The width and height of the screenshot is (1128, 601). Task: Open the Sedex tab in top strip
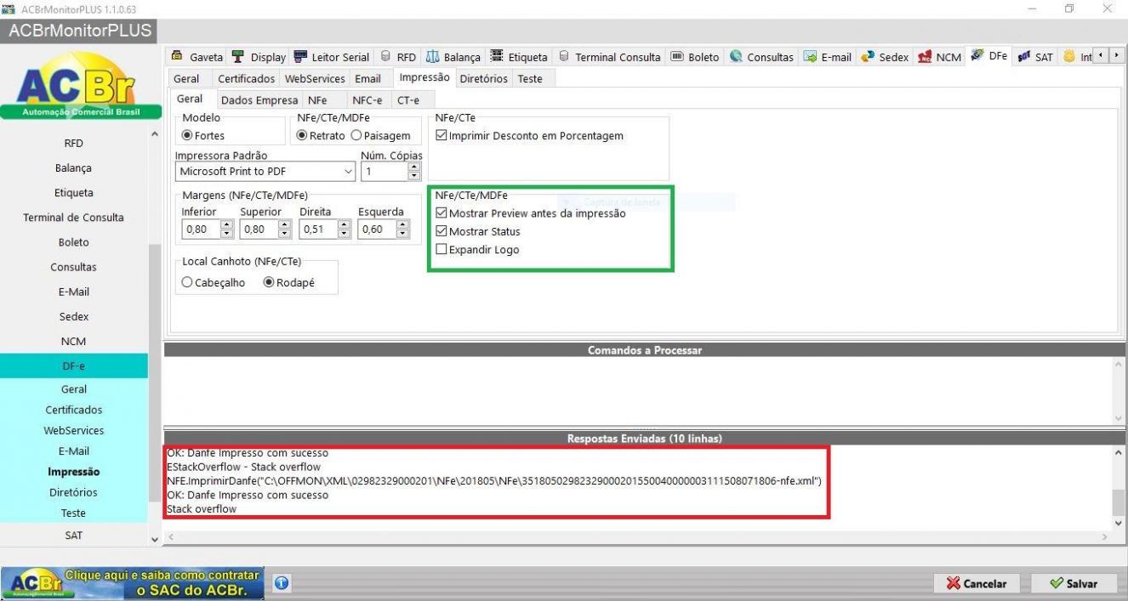[884, 57]
